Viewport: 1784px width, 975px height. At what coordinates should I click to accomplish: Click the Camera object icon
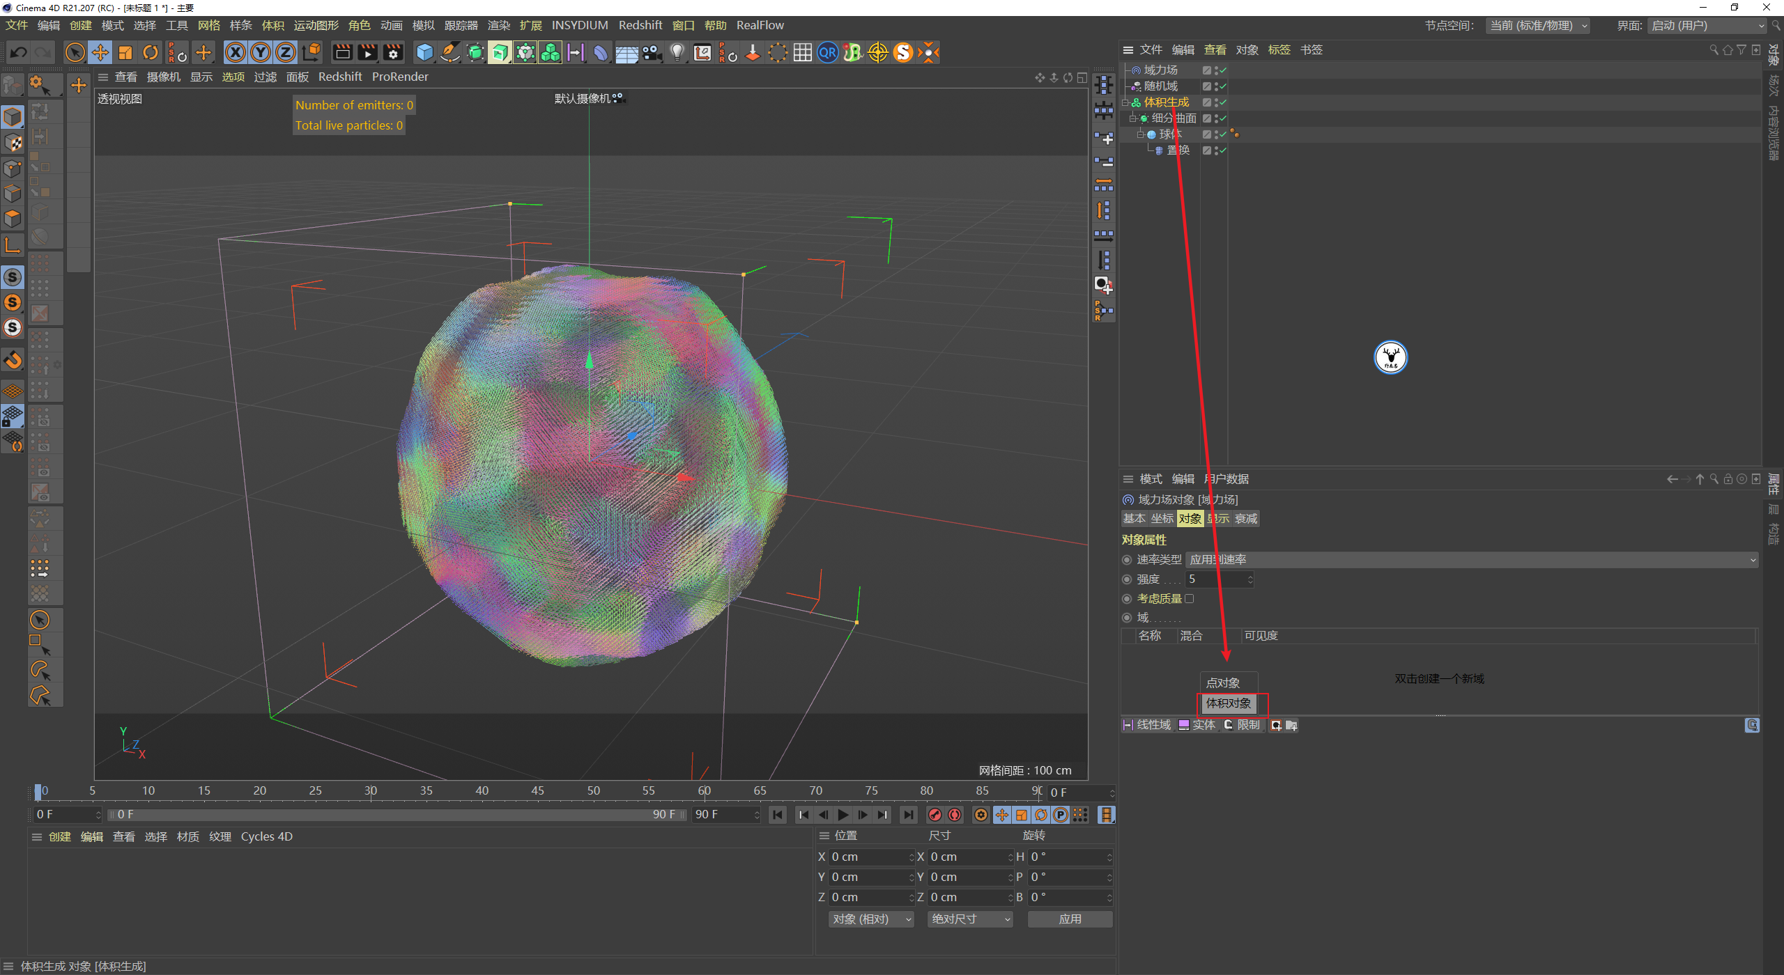pyautogui.click(x=652, y=53)
